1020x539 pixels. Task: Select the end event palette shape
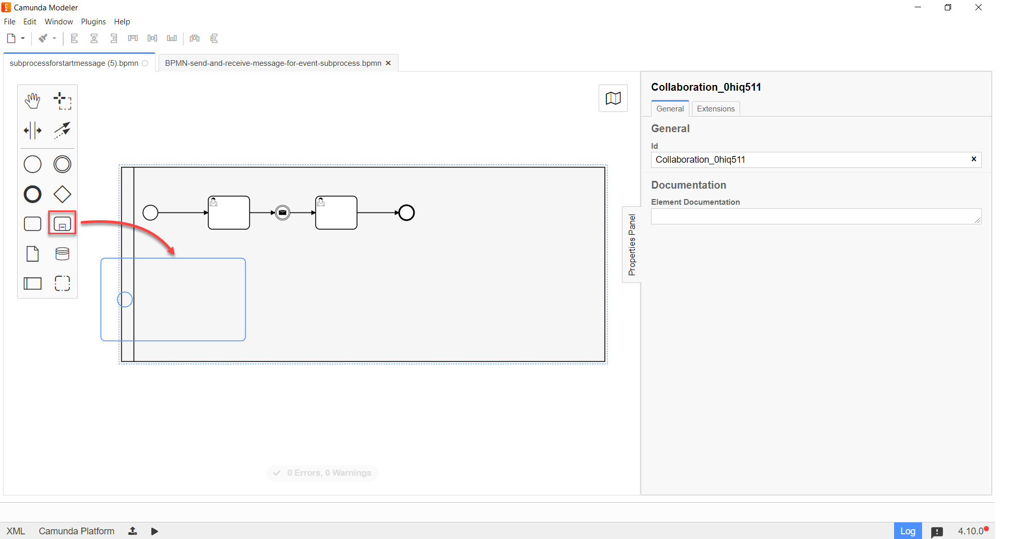coord(33,194)
